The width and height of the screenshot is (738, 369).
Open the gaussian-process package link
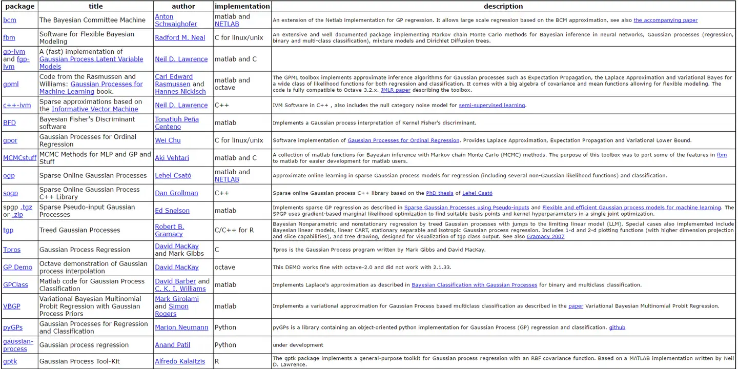(18, 344)
